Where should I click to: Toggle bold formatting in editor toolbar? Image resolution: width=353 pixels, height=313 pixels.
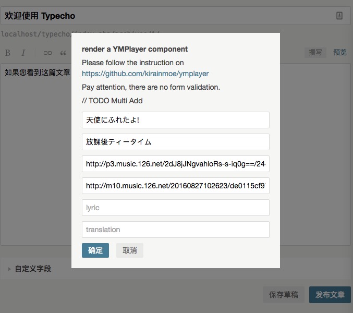point(8,53)
